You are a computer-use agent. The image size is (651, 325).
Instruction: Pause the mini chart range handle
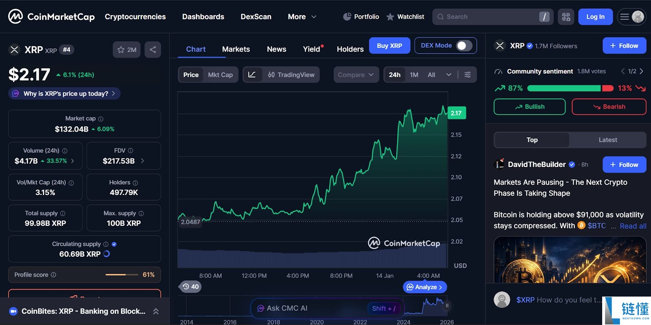pos(447,305)
